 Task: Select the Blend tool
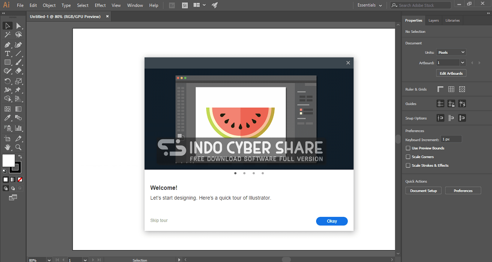(x=18, y=118)
